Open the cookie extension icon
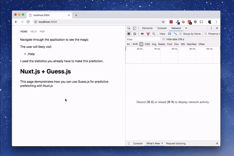This screenshot has width=234, height=156. 183,22
